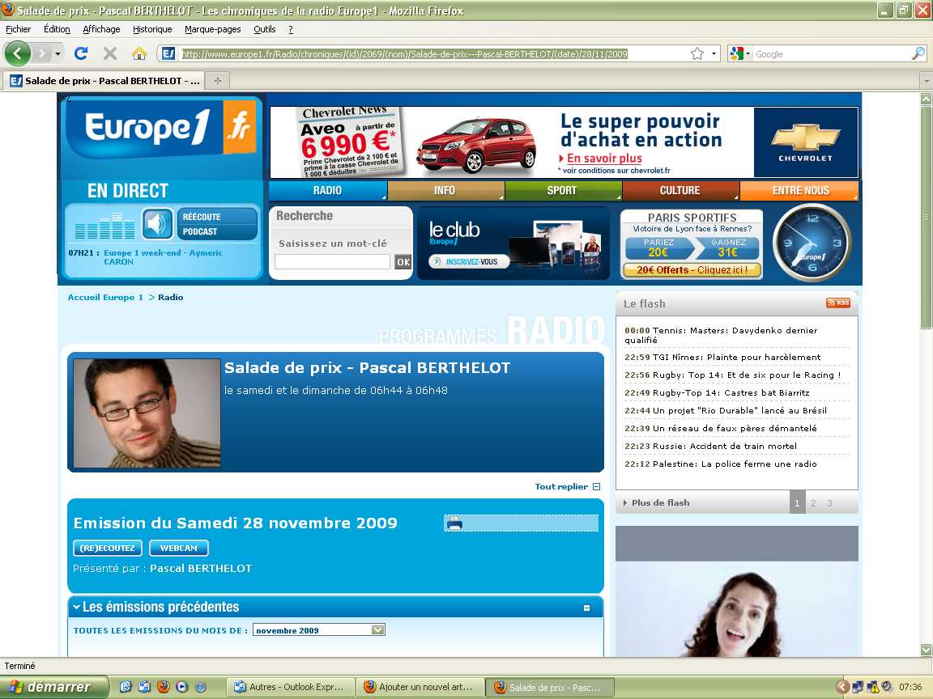Viewport: 933px width, 699px height.
Task: Click 20€ Offerts - Cliquez ici
Action: 692,270
